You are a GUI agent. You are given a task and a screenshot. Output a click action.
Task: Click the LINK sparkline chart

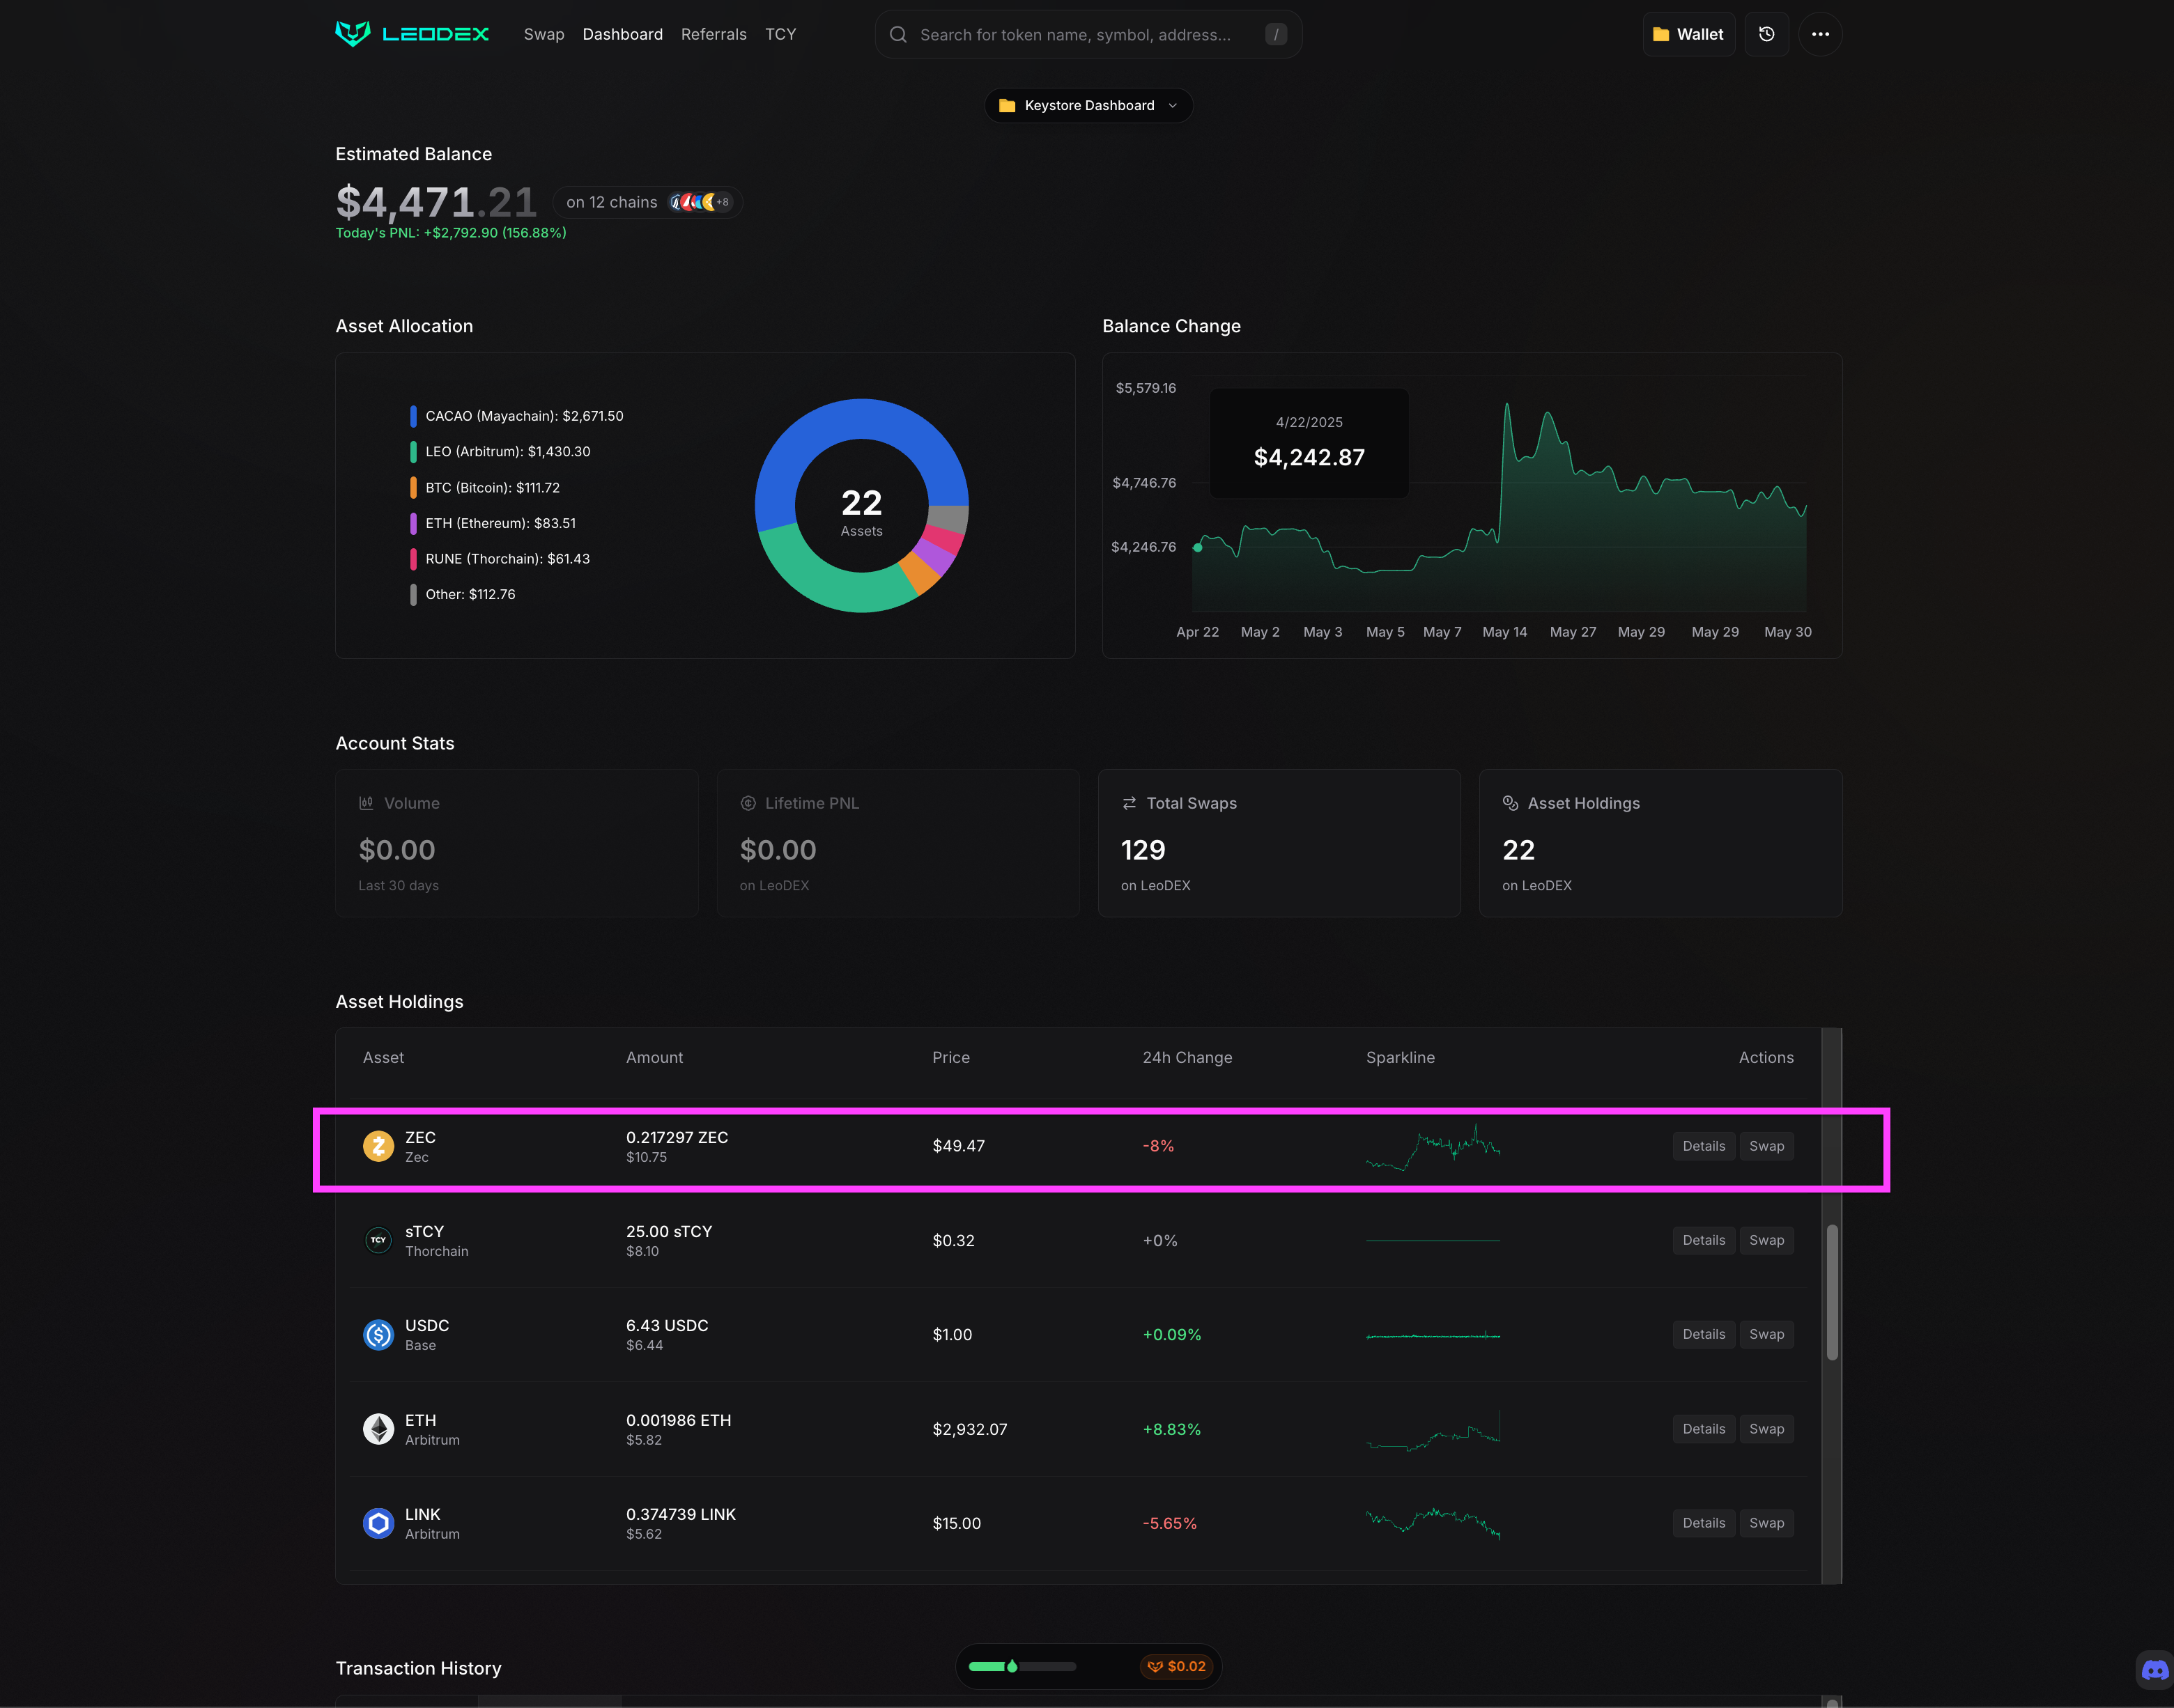[1433, 1523]
